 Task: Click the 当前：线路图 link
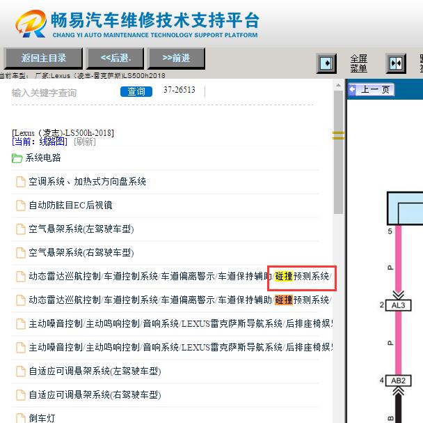[x=40, y=141]
